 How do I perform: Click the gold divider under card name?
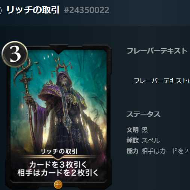pos(58,157)
